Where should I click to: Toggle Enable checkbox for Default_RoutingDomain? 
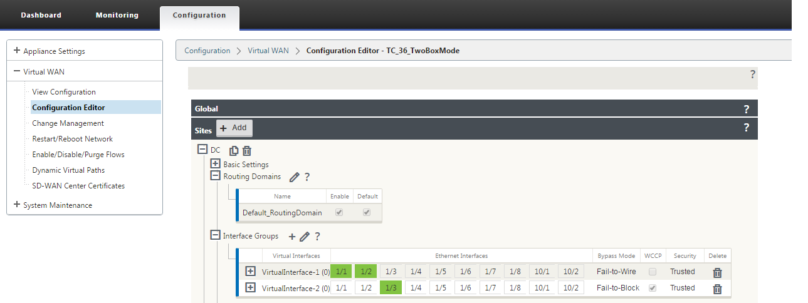(339, 213)
